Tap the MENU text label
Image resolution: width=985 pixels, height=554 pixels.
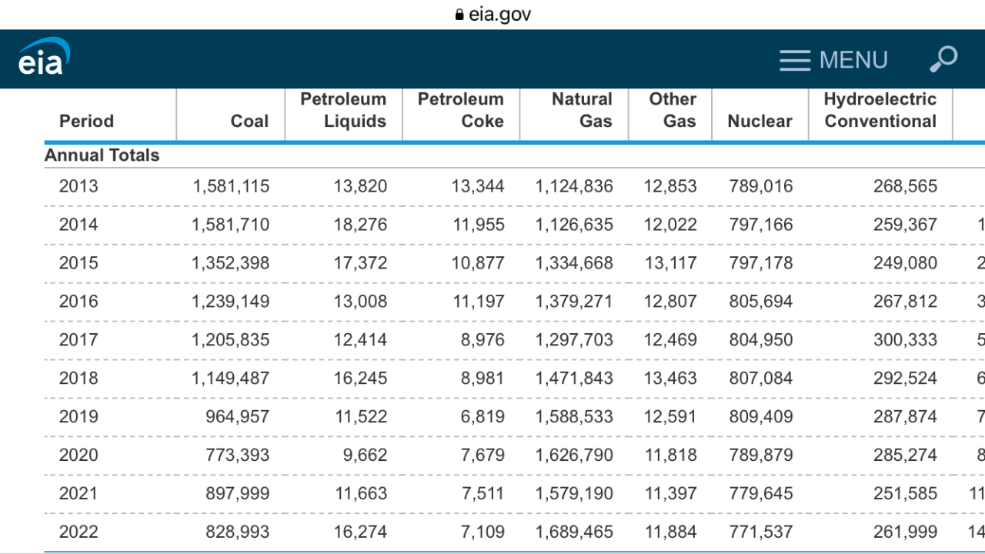[x=853, y=60]
